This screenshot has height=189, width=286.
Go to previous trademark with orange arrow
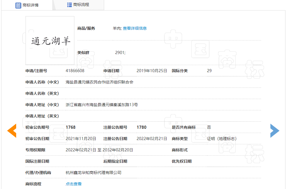pyautogui.click(x=12, y=131)
